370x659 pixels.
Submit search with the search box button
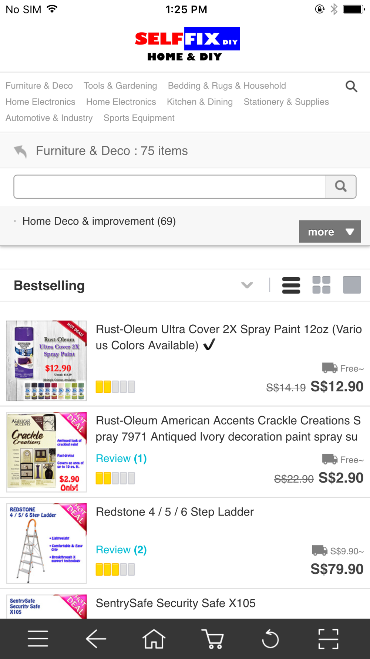point(341,186)
